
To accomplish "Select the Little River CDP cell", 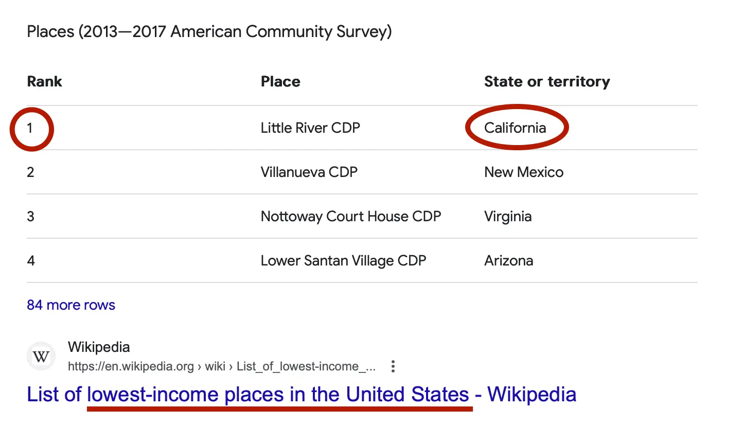I will coord(310,128).
